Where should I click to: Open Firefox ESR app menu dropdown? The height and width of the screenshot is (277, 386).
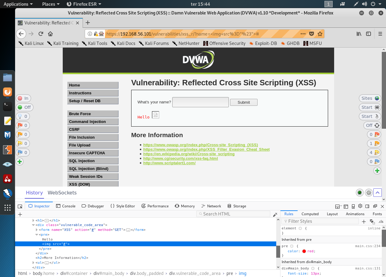pos(84,4)
